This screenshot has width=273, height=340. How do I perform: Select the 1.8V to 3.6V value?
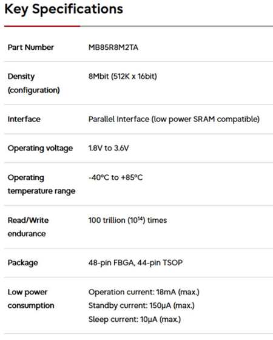click(109, 148)
